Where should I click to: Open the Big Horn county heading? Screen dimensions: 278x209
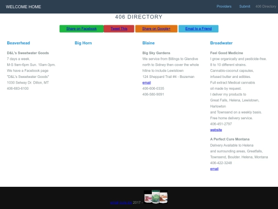point(83,43)
